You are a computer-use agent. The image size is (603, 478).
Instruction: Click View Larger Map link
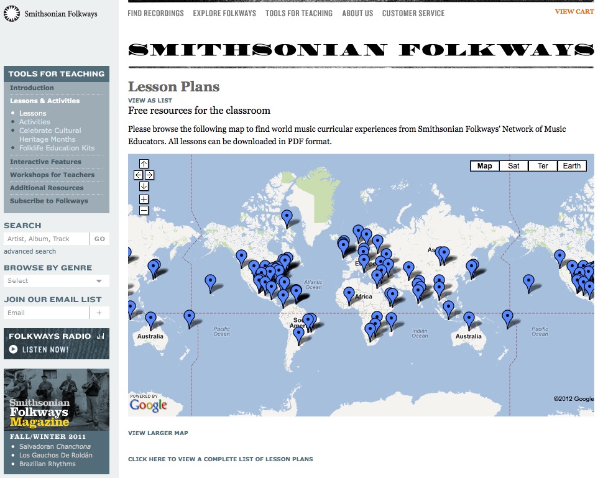click(x=158, y=433)
